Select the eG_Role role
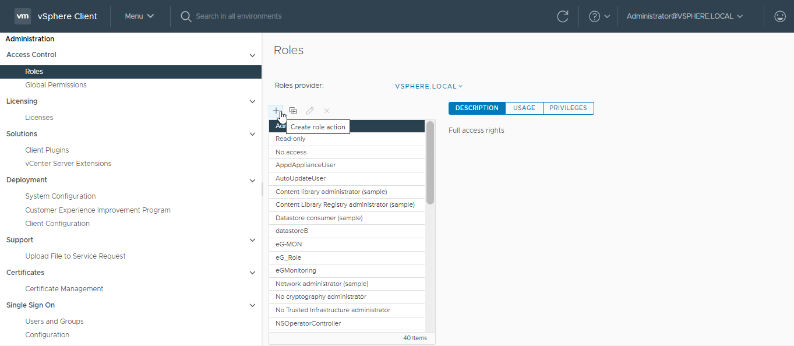794x346 pixels. [x=347, y=258]
